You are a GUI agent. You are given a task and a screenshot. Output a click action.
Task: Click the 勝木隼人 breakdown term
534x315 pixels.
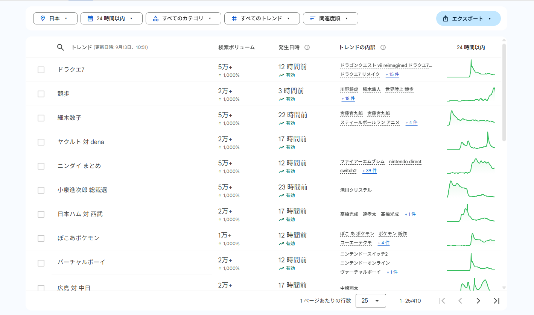(372, 89)
